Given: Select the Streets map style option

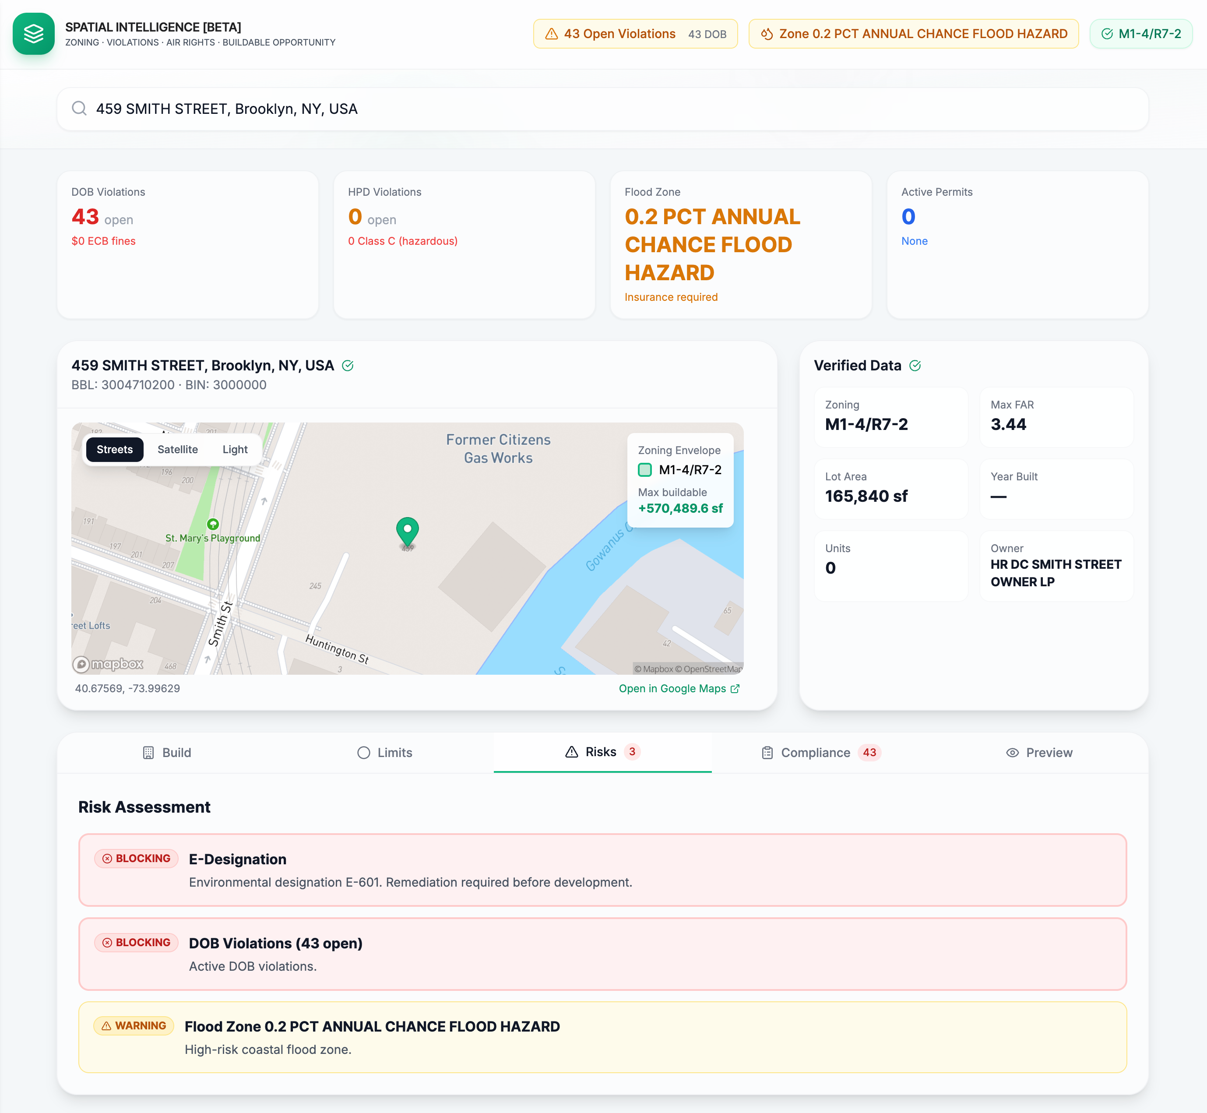Looking at the screenshot, I should click(x=114, y=449).
